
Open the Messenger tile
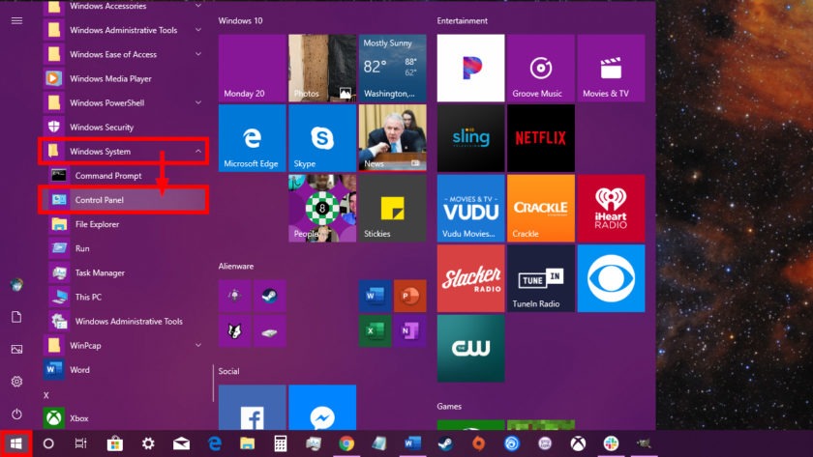322,408
